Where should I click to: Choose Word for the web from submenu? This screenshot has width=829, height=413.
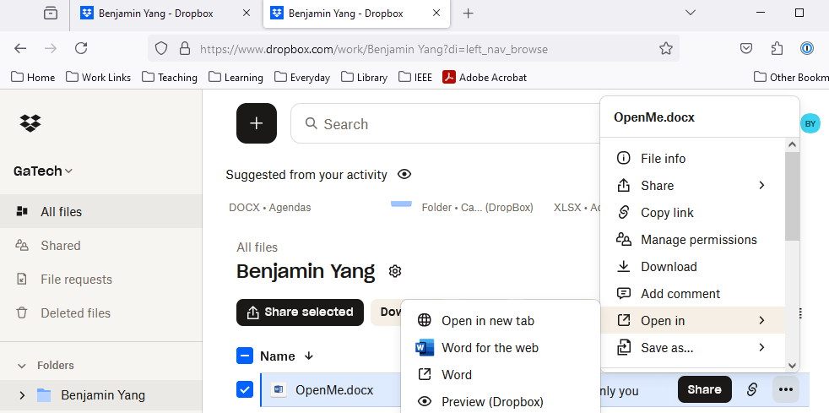490,347
